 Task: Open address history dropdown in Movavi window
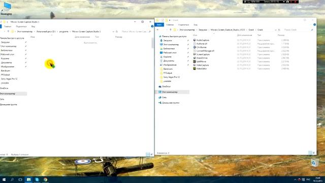click(x=113, y=32)
